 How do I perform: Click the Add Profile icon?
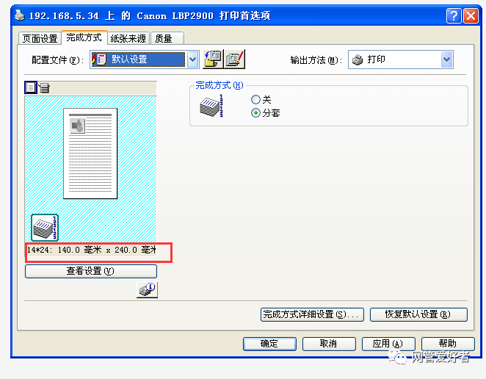(x=213, y=59)
